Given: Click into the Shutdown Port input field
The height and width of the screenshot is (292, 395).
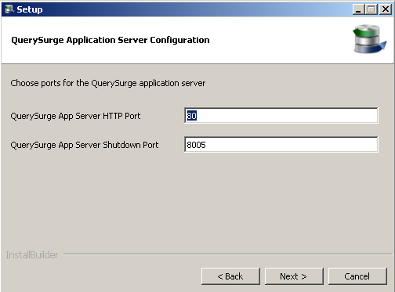Looking at the screenshot, I should [281, 145].
